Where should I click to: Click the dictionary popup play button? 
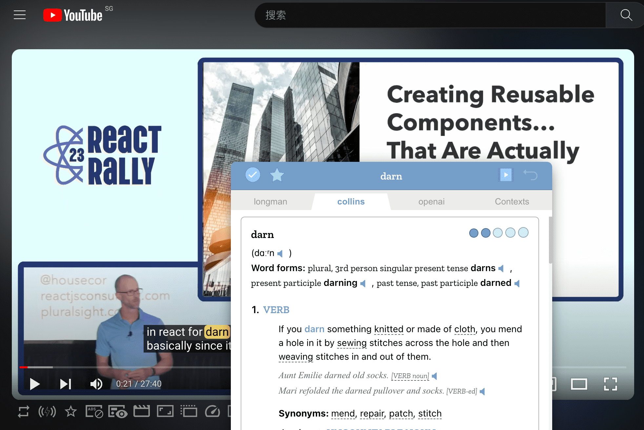click(506, 175)
